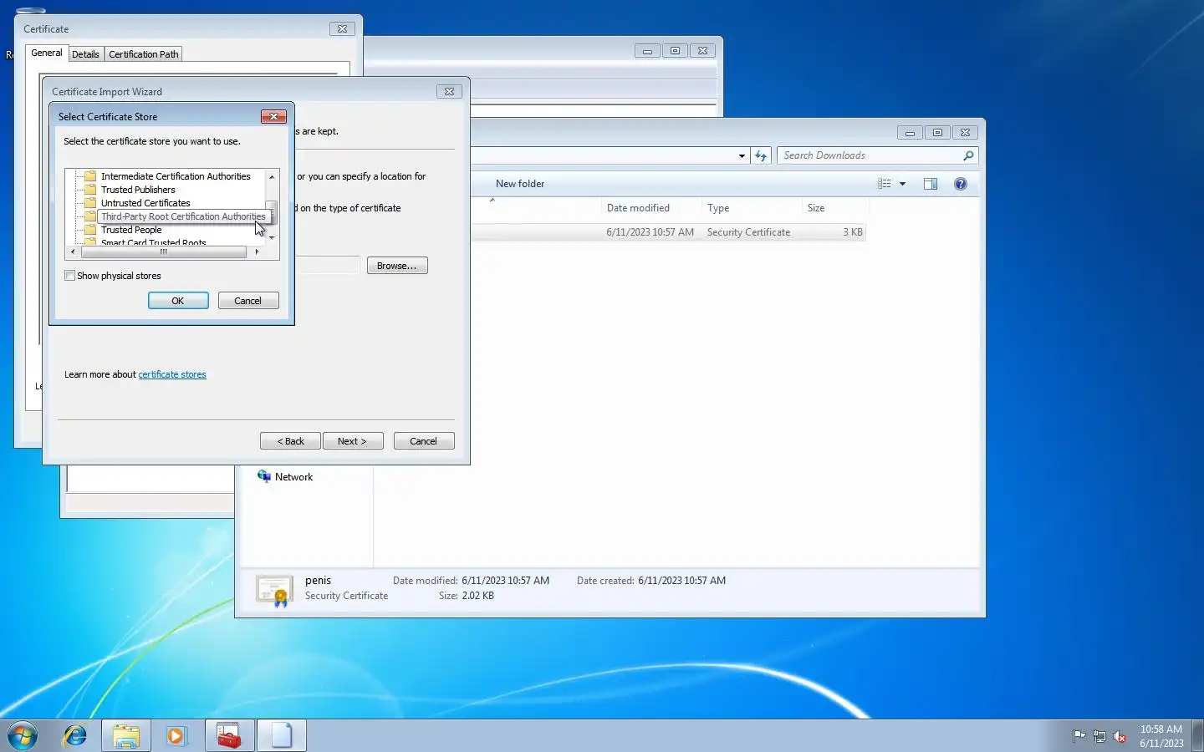
Task: Open the Windows Start menu
Action: [x=23, y=735]
